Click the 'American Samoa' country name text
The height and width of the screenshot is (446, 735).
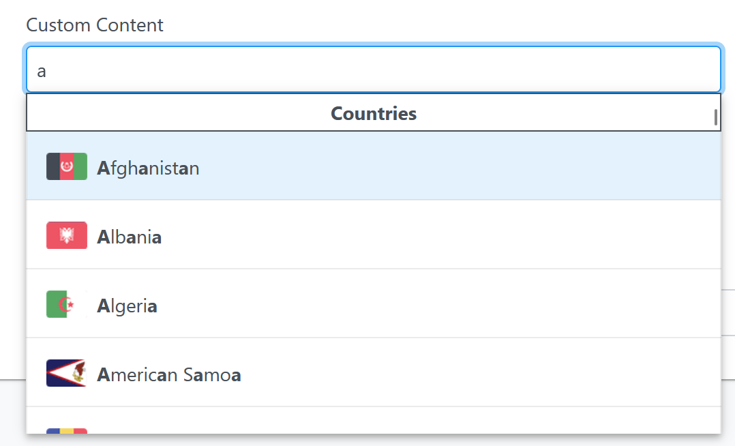point(169,374)
